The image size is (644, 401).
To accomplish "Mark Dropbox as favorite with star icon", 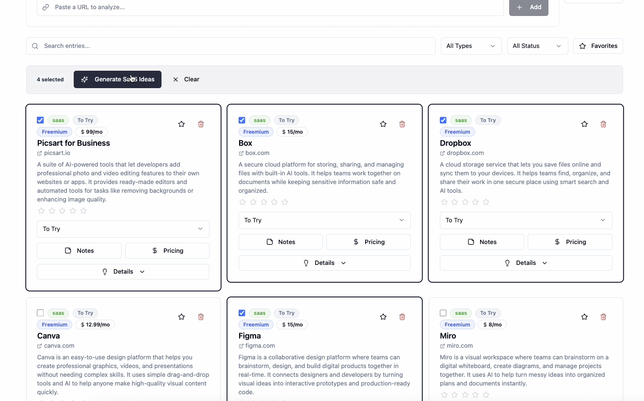I will (x=584, y=124).
